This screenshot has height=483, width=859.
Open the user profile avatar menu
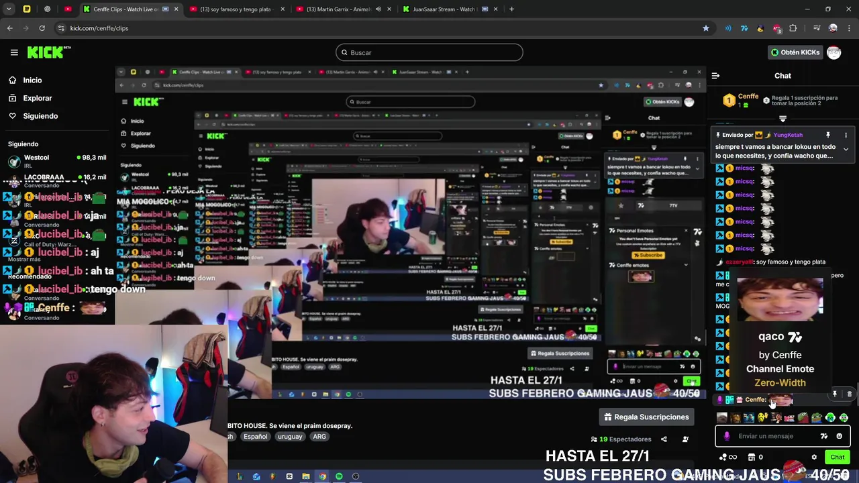834,52
